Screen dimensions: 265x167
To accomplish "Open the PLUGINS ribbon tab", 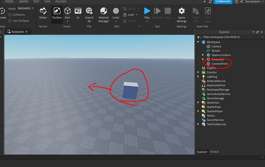I will [60, 2].
